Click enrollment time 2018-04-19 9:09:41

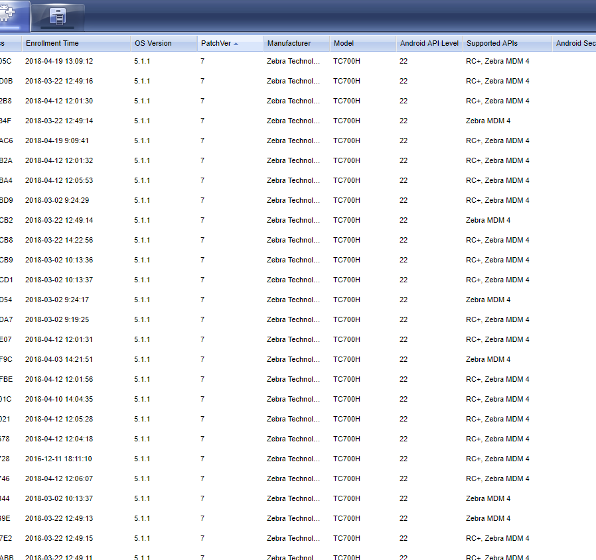point(57,140)
